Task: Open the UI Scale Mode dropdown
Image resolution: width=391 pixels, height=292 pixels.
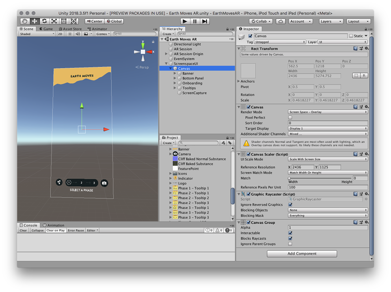Action: coord(327,159)
